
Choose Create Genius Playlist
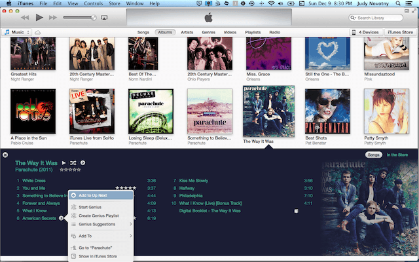point(101,215)
